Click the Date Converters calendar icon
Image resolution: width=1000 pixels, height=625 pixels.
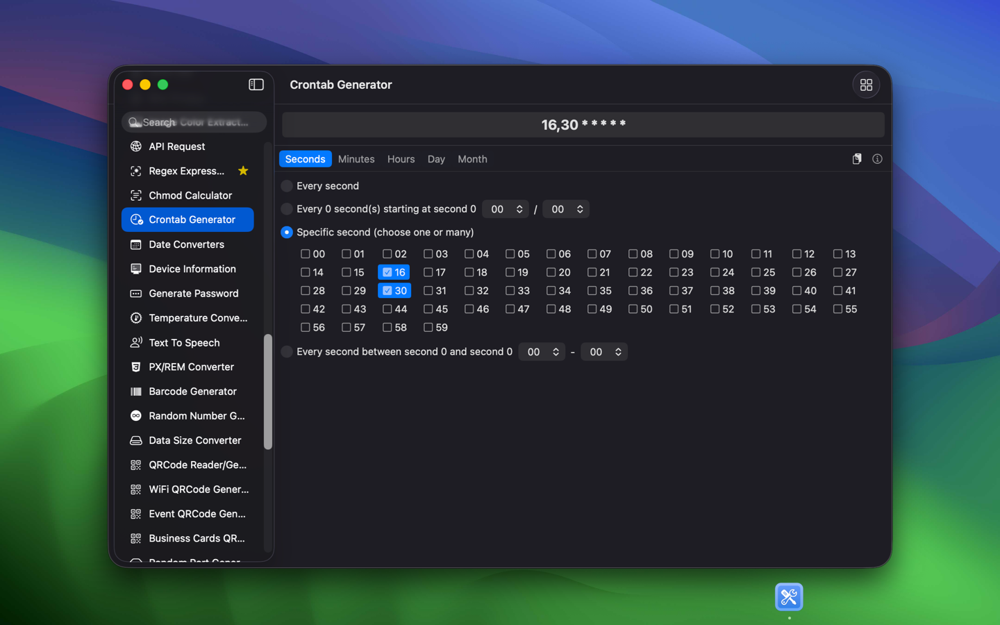(x=136, y=244)
